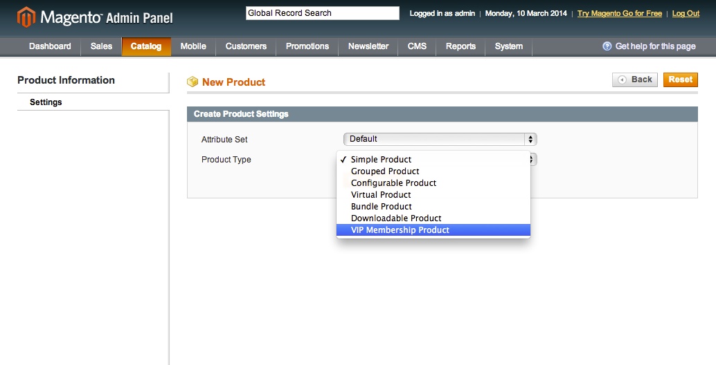Focus the Global Record Search field
Viewport: 716px width, 365px height.
coord(323,13)
